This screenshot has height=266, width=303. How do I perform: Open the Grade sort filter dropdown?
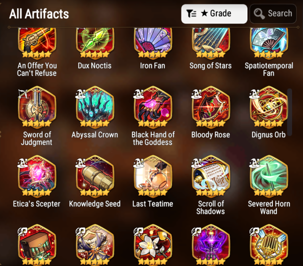[x=214, y=14]
